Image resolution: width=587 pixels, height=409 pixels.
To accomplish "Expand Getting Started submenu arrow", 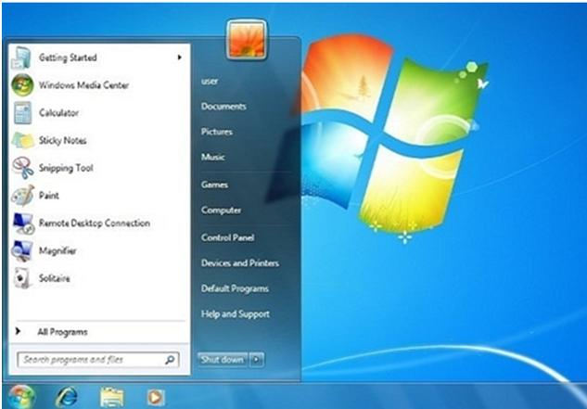I will coord(180,58).
